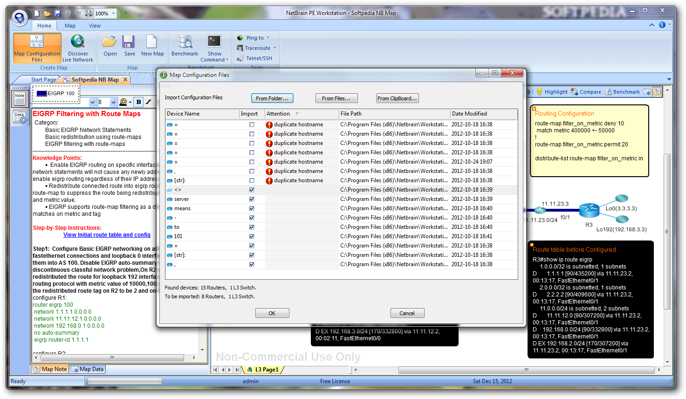
Task: Click the Compare tool in map toolbar
Action: pos(586,92)
